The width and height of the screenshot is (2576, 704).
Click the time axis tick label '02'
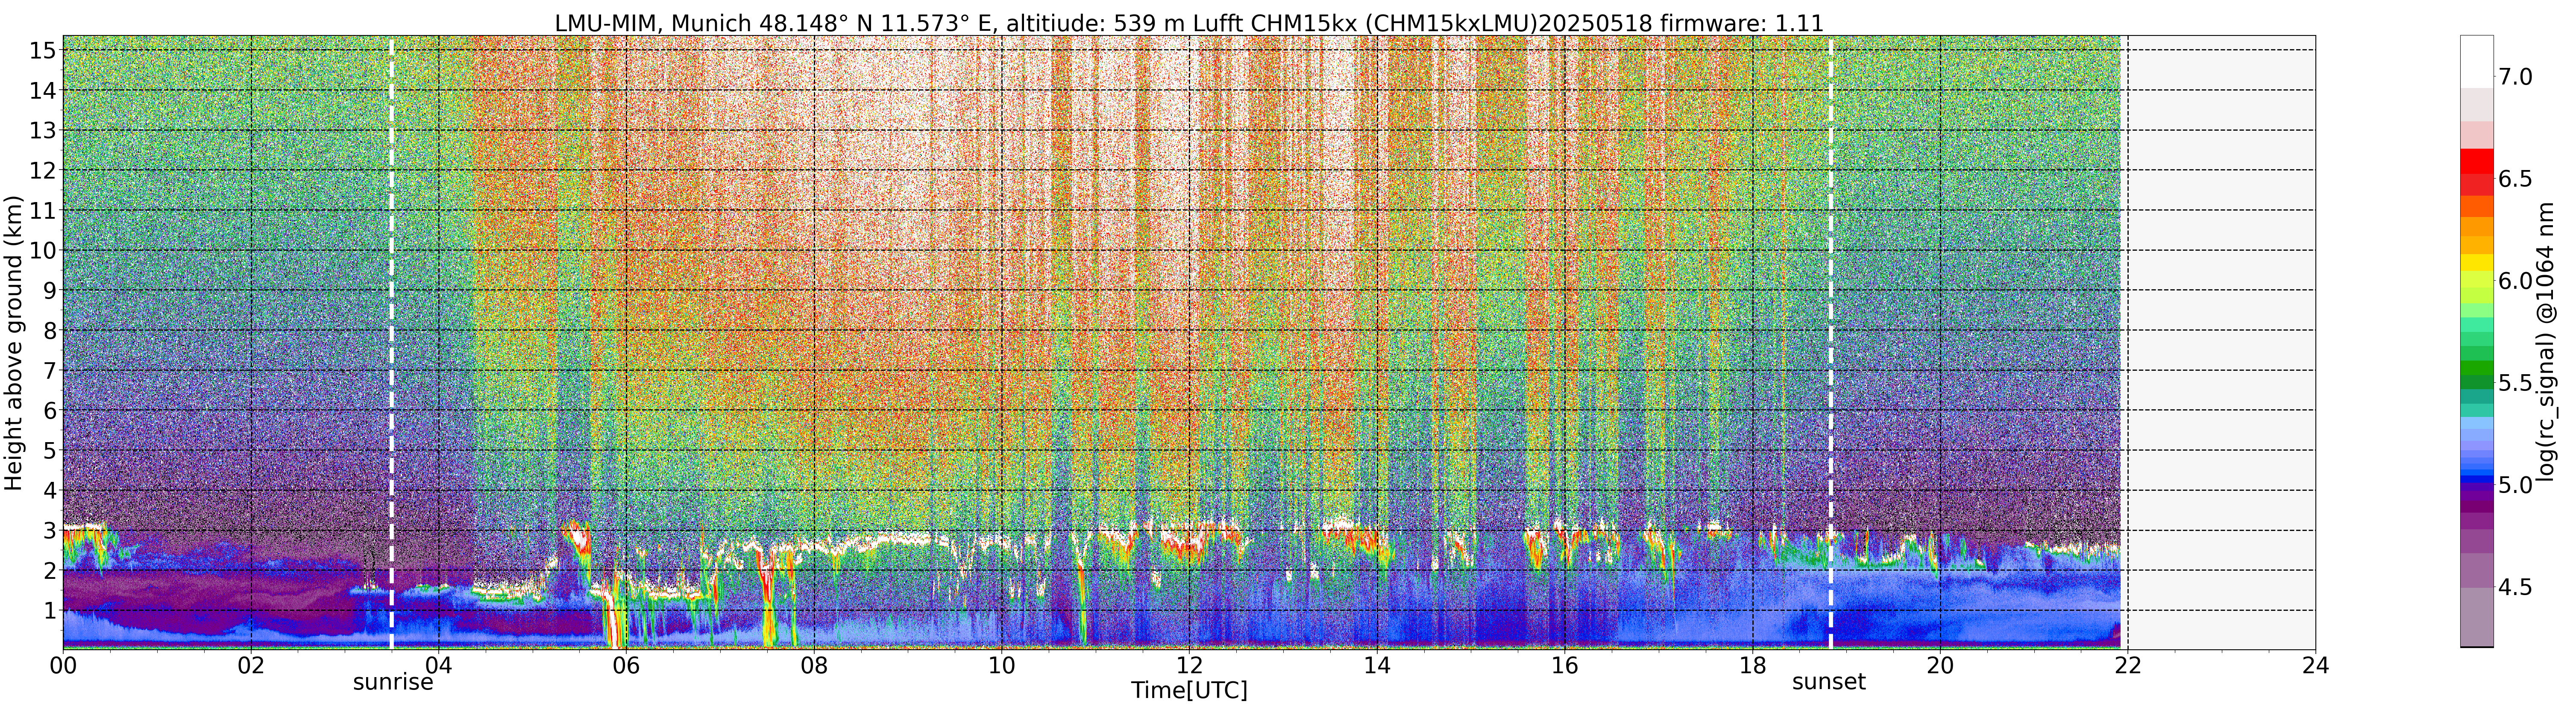251,665
